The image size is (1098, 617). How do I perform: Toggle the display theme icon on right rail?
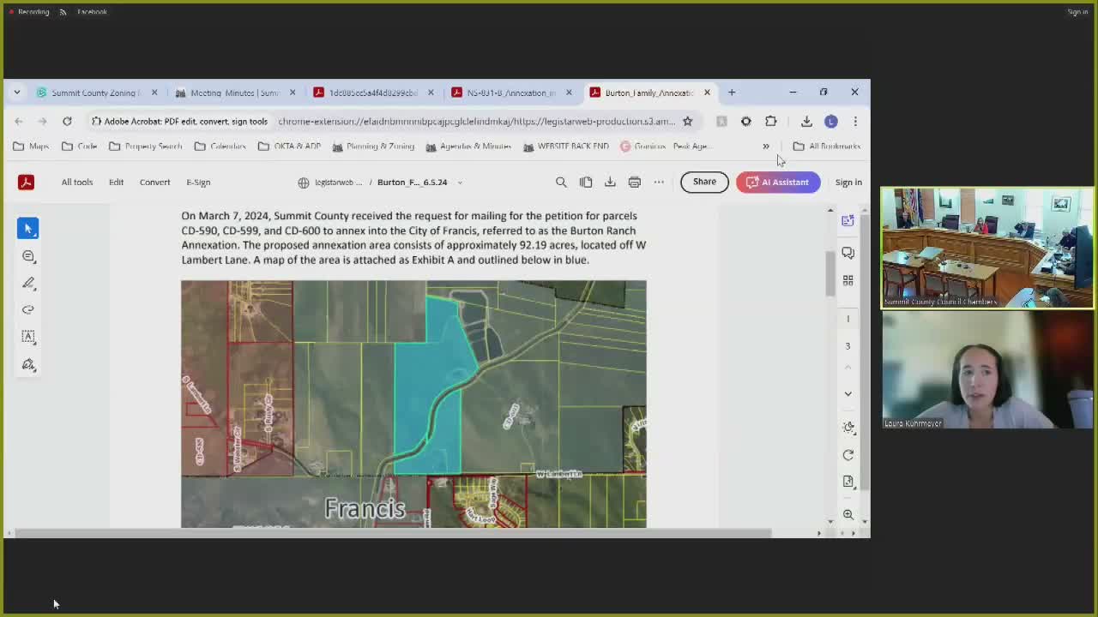click(848, 427)
